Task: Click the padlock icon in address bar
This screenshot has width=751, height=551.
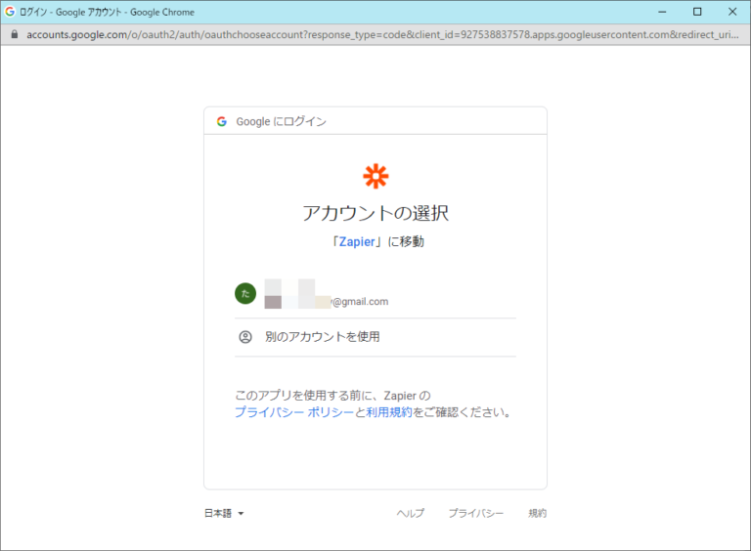Action: pyautogui.click(x=15, y=34)
